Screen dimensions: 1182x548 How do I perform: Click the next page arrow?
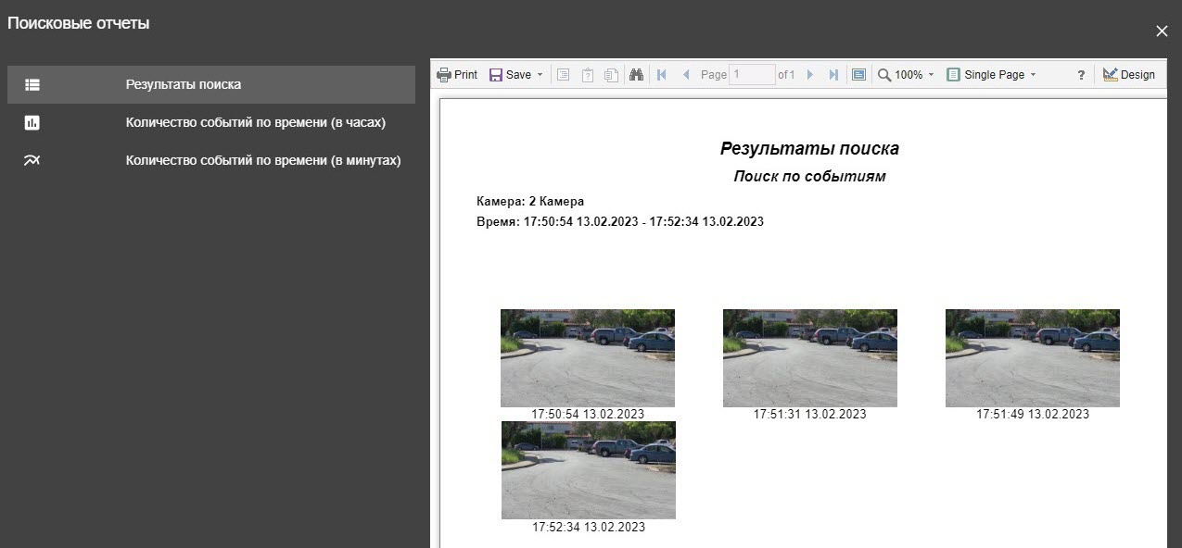(810, 75)
